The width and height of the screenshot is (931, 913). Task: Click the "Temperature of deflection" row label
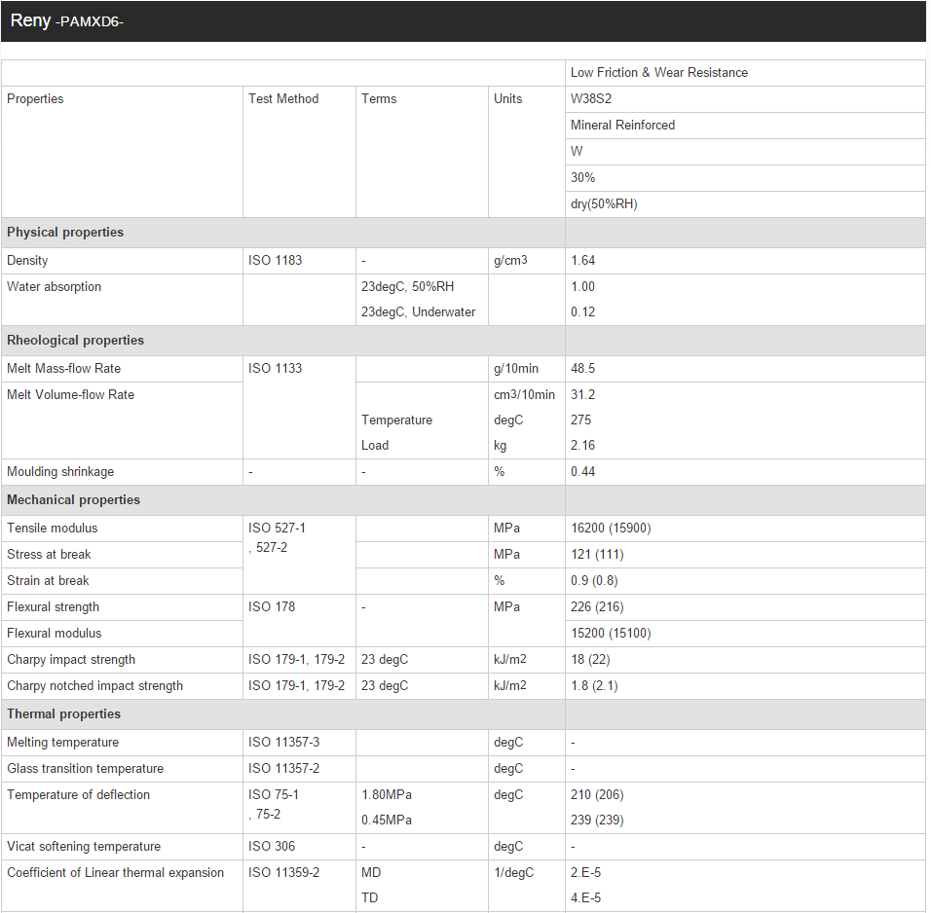78,795
